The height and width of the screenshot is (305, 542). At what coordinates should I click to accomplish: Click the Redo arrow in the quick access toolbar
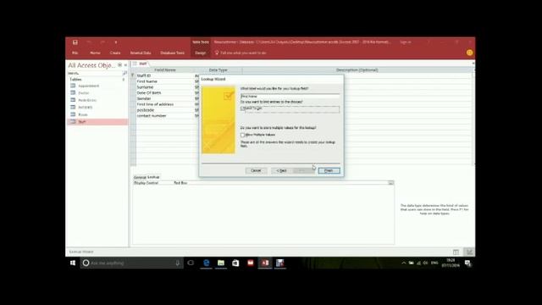point(102,42)
